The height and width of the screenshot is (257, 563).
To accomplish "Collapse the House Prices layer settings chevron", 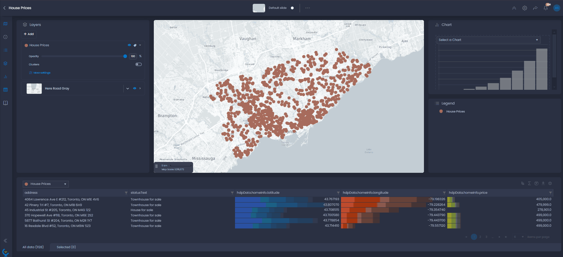I will (140, 45).
